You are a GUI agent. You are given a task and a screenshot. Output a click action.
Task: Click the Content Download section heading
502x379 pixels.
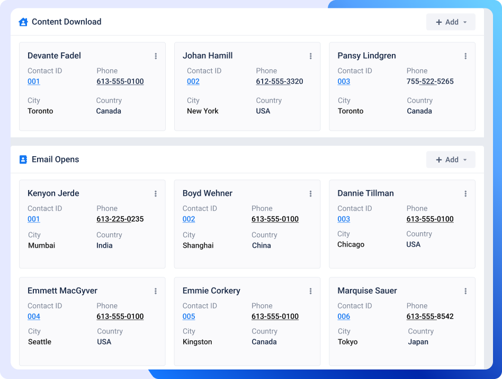[x=67, y=22]
